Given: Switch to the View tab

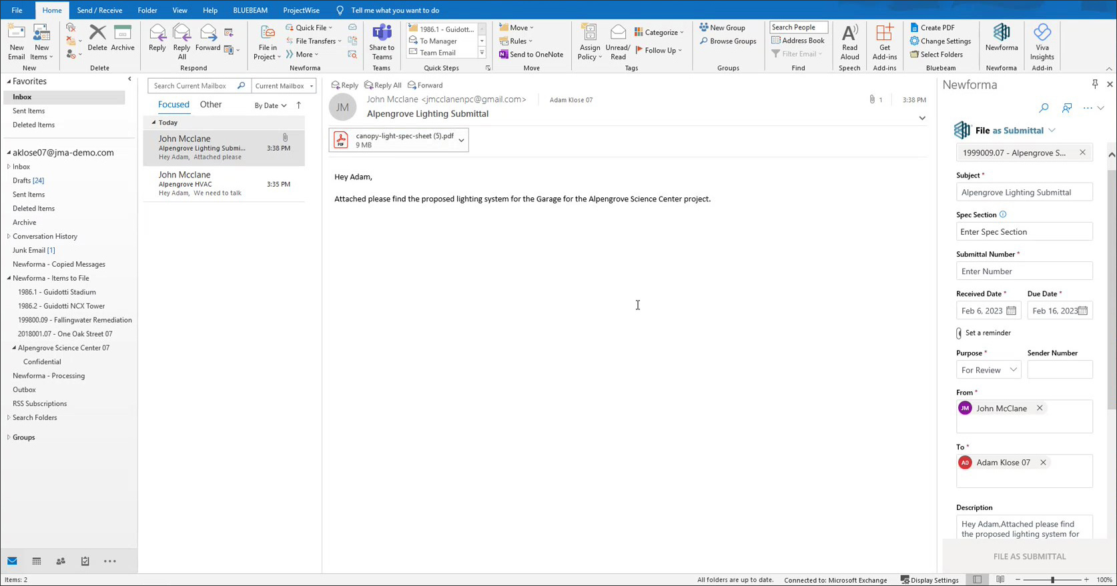Looking at the screenshot, I should 179,10.
